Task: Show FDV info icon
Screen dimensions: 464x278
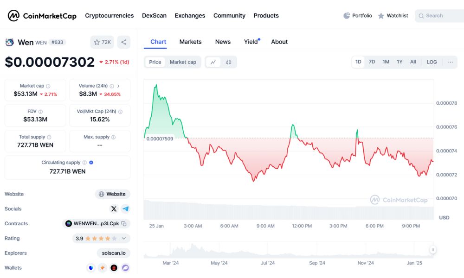Action: click(40, 112)
